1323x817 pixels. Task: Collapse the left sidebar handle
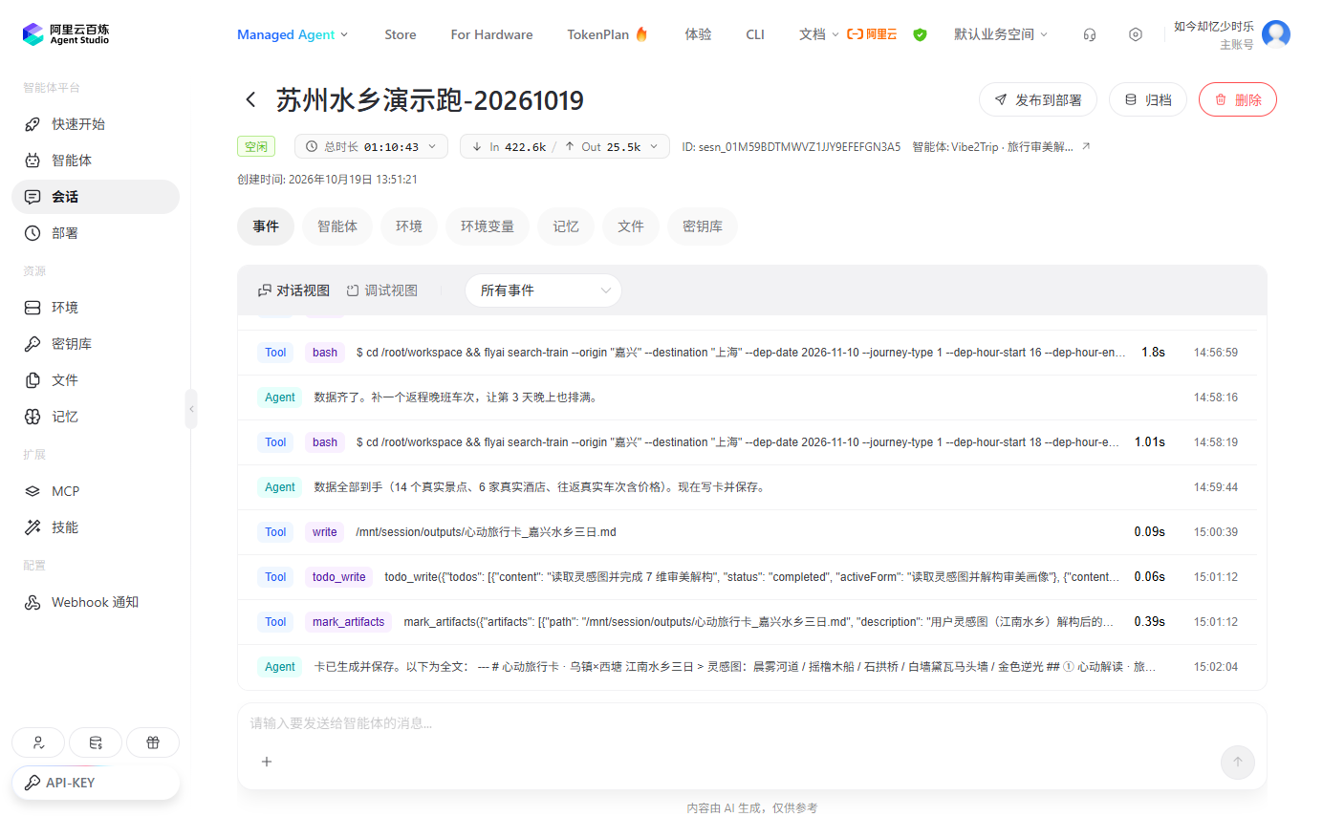point(191,409)
